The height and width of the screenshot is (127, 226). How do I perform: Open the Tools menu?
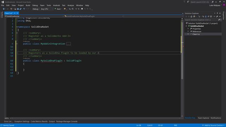(49, 5)
